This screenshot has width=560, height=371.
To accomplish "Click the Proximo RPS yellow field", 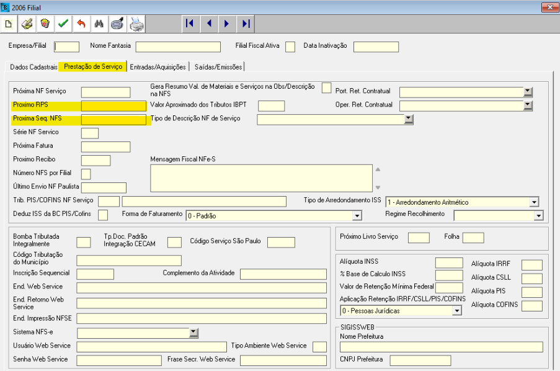I will 113,105.
